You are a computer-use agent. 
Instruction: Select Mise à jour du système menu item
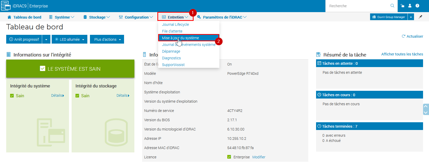coord(180,38)
